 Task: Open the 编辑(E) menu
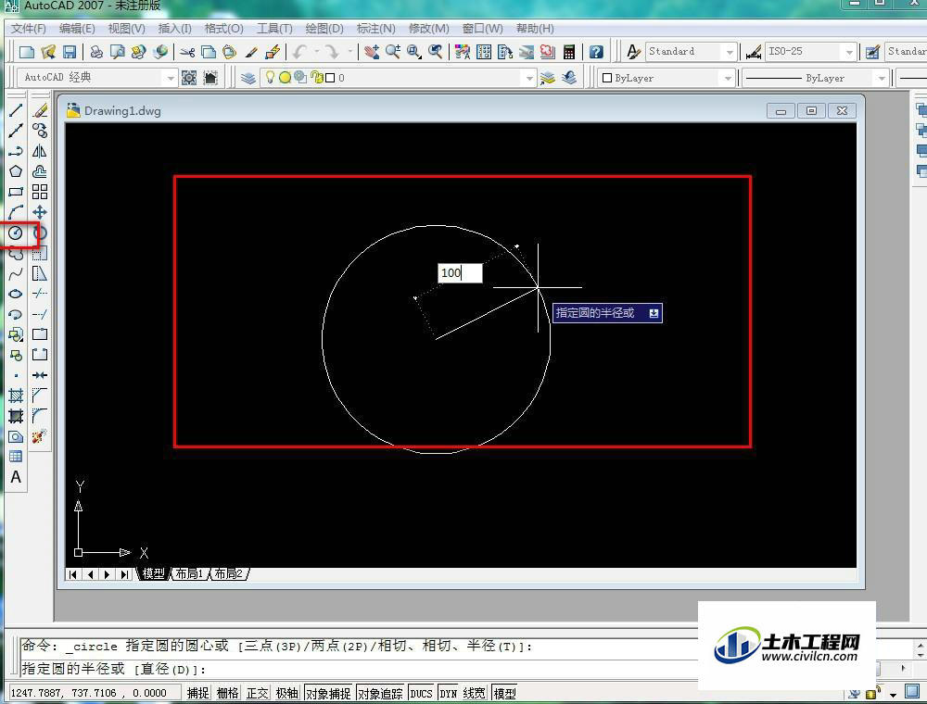click(x=77, y=29)
